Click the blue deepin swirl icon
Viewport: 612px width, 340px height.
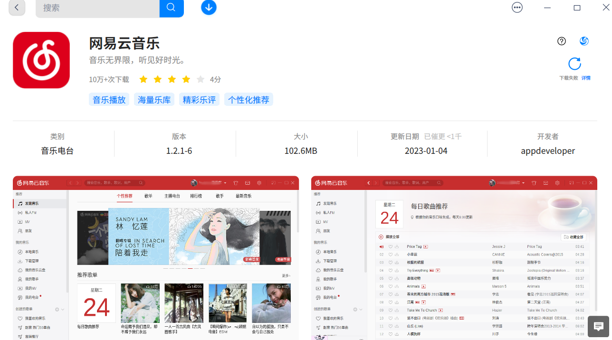pos(584,41)
